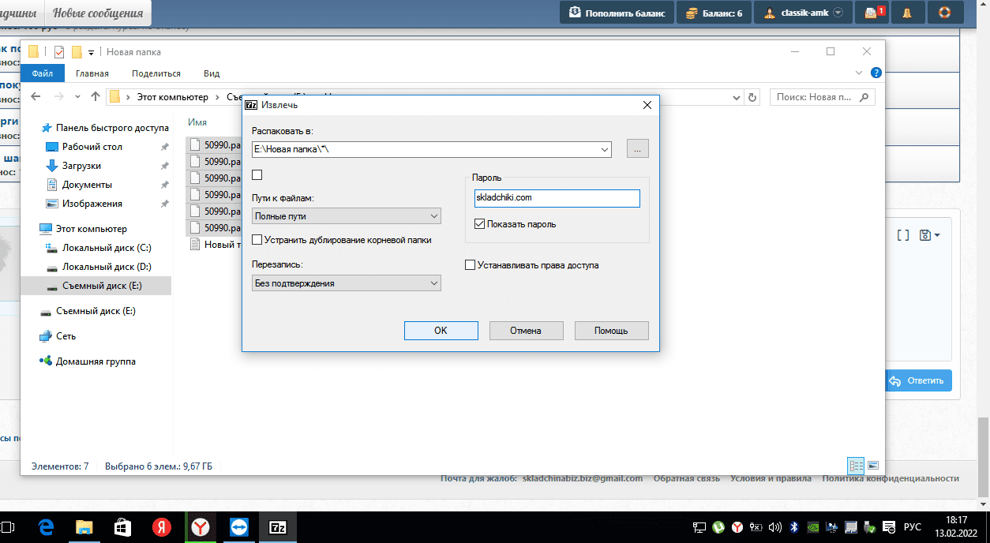Check 'Устанавливать права доступа' box
Screen dimensions: 990x543
pyautogui.click(x=471, y=265)
